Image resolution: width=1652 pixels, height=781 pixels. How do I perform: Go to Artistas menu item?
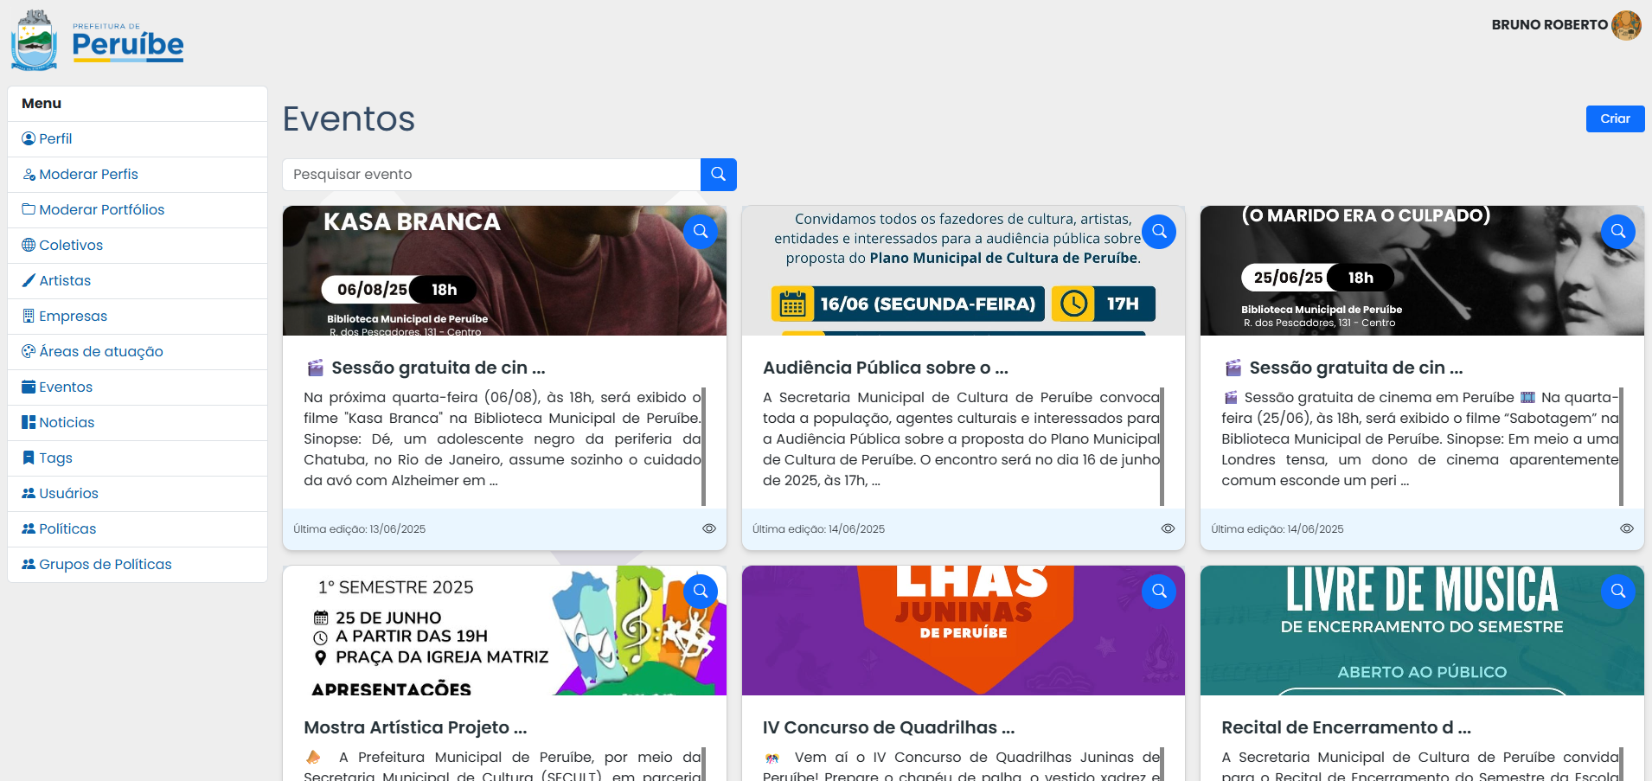pyautogui.click(x=138, y=281)
